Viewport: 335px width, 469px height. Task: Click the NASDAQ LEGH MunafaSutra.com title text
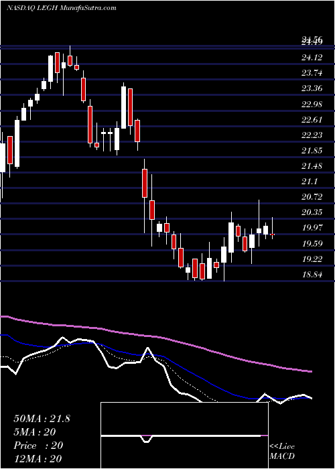tap(62, 8)
